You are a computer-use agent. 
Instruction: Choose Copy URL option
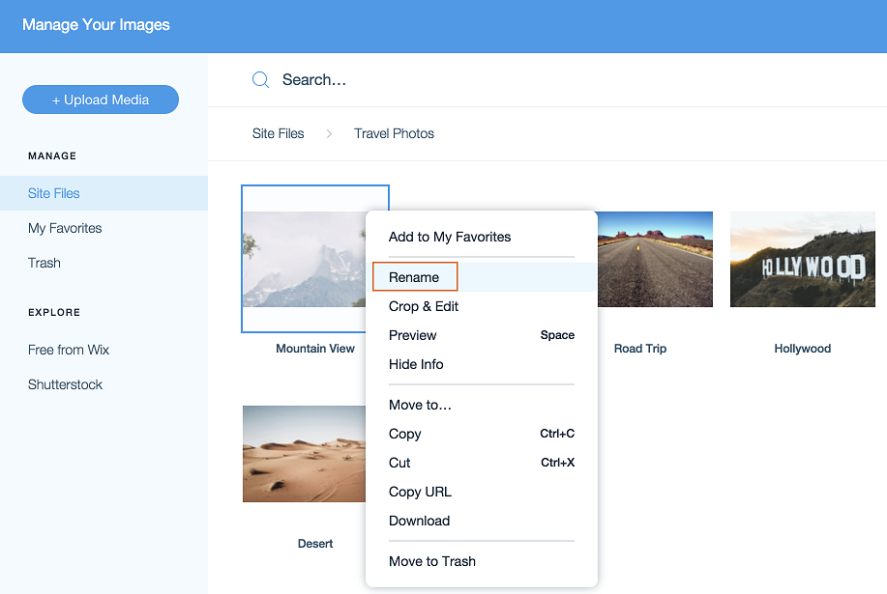(482, 492)
